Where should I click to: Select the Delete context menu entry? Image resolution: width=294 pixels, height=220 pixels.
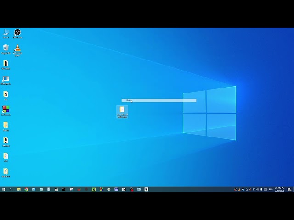[159, 100]
